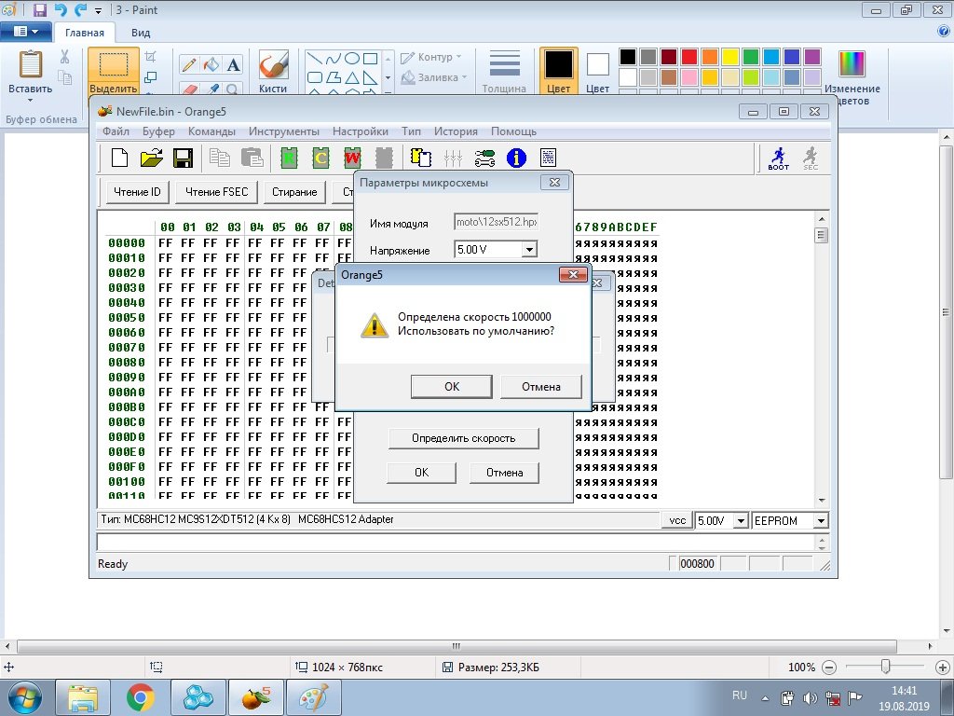This screenshot has height=716, width=954.
Task: Click Отмена in the Orange5 speed dialog
Action: point(541,387)
